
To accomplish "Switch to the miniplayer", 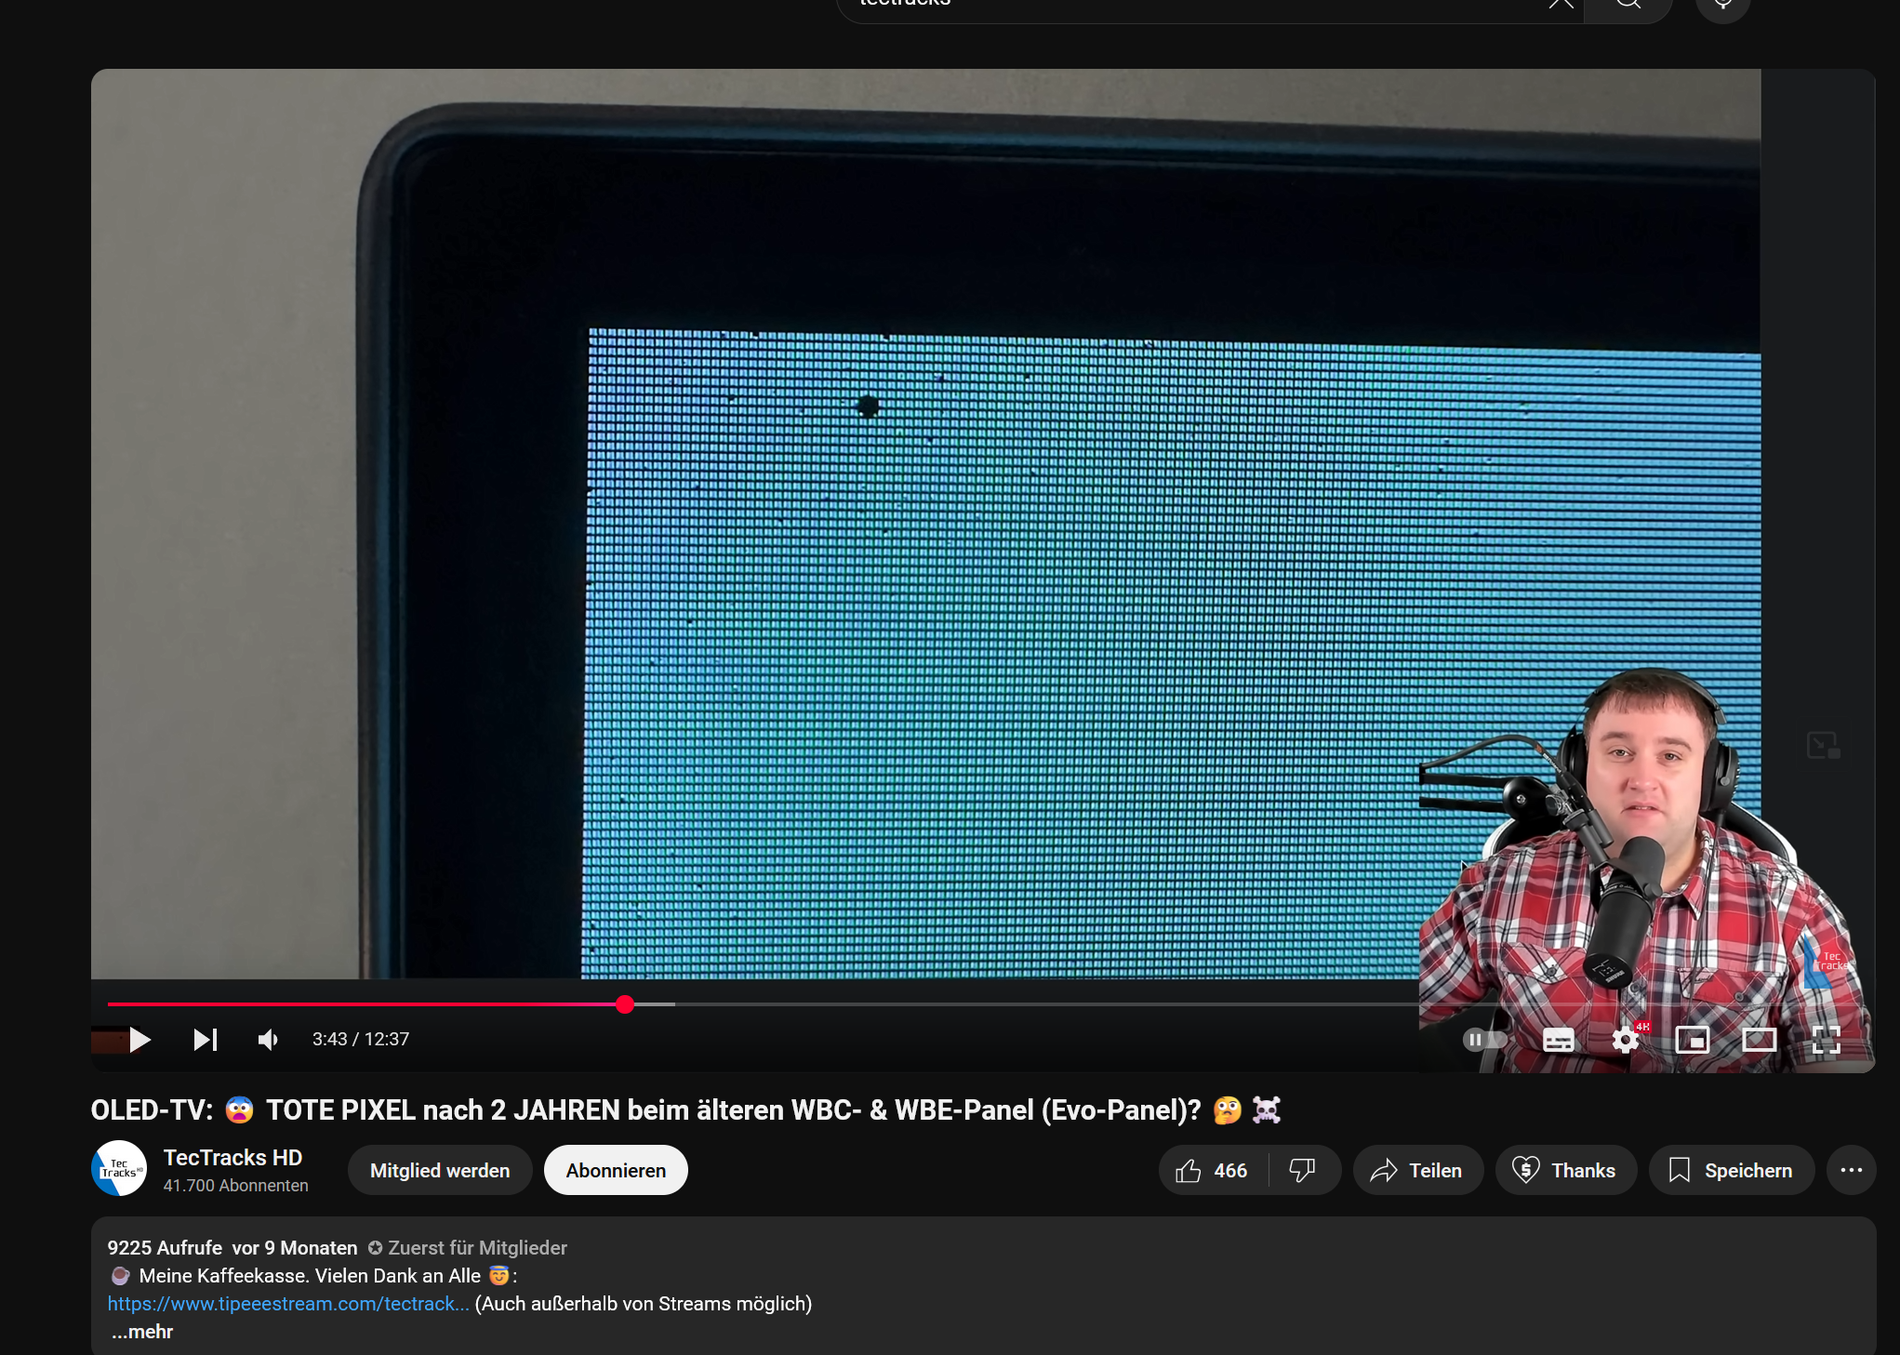I will point(1694,1040).
